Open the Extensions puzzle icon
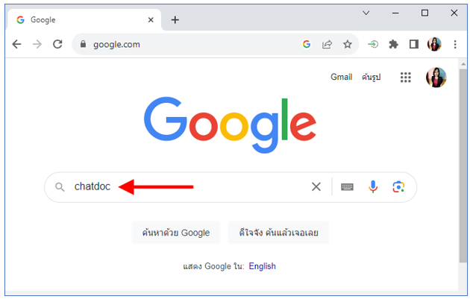The width and height of the screenshot is (470, 299). [394, 44]
